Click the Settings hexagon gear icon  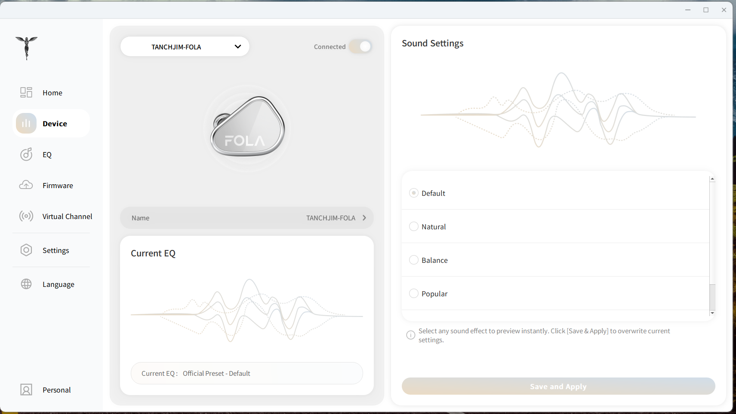pyautogui.click(x=26, y=250)
